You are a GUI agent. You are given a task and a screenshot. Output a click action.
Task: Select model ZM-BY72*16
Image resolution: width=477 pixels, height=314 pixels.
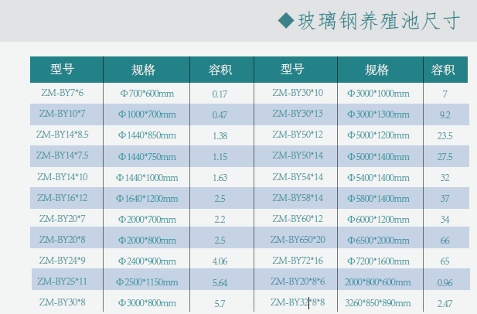click(298, 261)
